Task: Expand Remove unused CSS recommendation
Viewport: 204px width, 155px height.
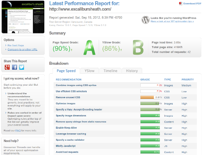Action: click(x=68, y=97)
